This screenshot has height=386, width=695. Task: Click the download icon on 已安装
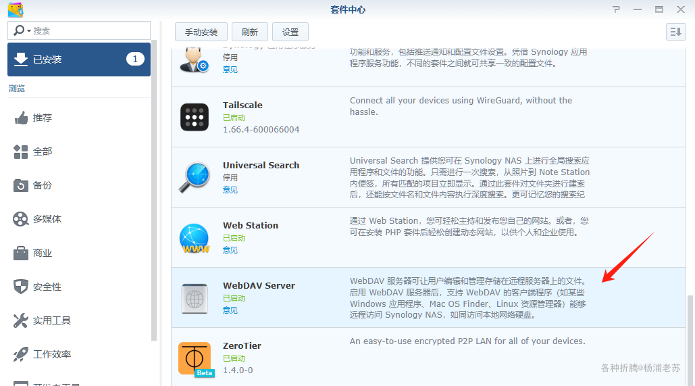click(x=21, y=59)
